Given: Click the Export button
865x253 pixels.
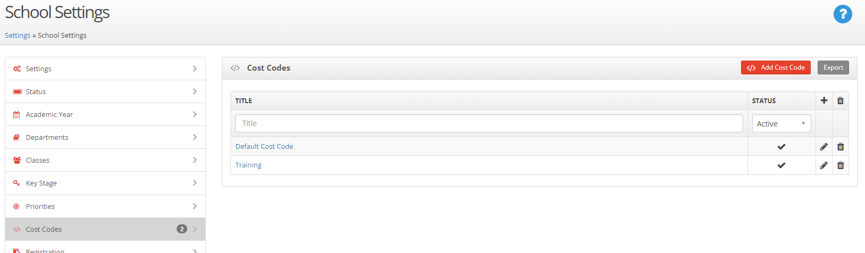Looking at the screenshot, I should point(833,68).
